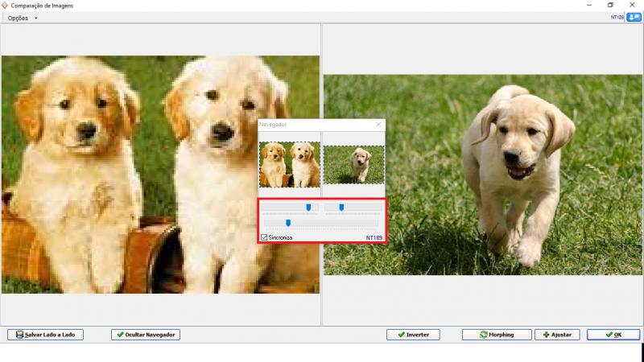Click the NT128 label near the user icon
The height and width of the screenshot is (362, 644).
point(617,17)
